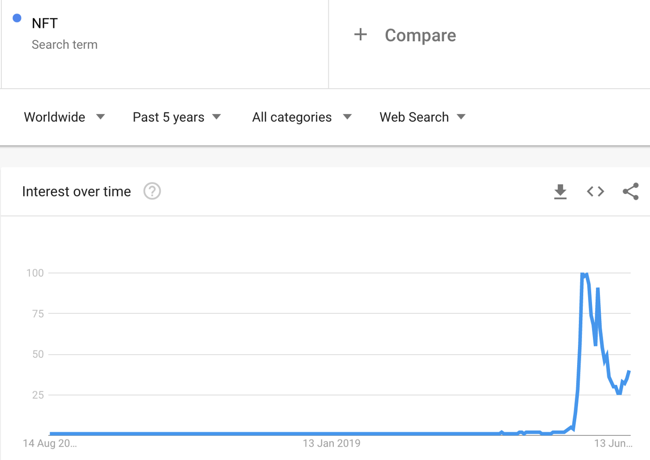This screenshot has height=460, width=650.
Task: Edit the NFT search term field
Action: 165,44
